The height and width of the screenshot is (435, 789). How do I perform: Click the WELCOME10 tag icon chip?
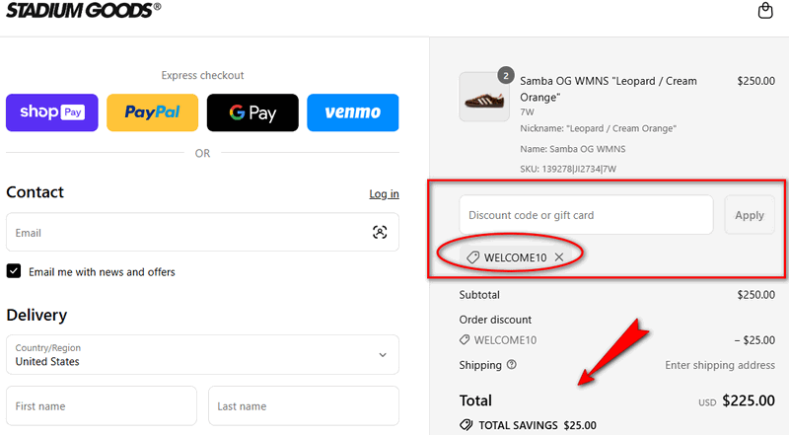click(x=473, y=257)
